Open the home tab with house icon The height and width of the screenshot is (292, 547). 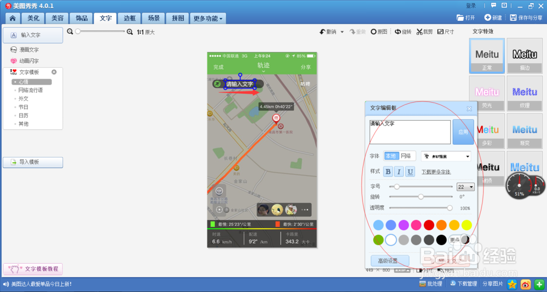click(13, 19)
